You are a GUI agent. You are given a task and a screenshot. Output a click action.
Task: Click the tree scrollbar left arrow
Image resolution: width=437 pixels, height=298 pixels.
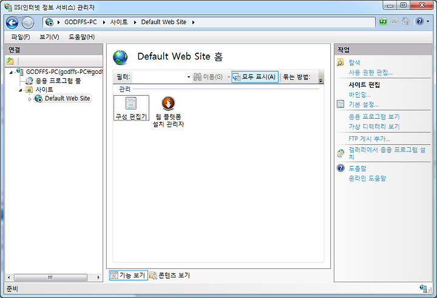9,277
